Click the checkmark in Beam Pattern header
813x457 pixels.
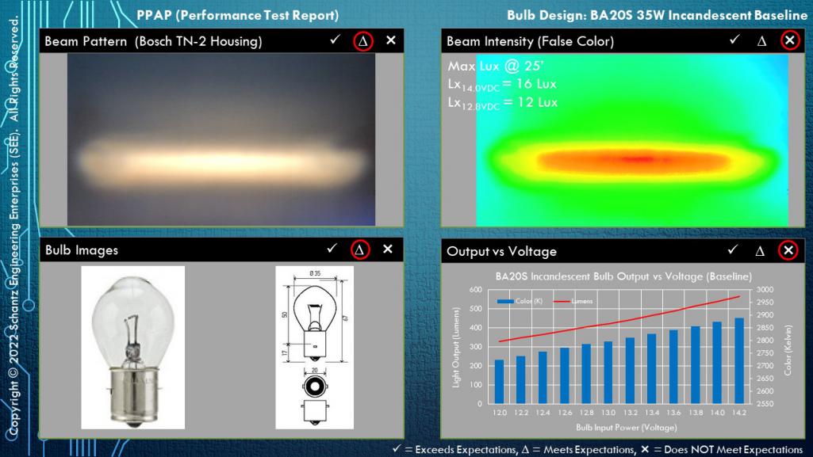tap(336, 41)
